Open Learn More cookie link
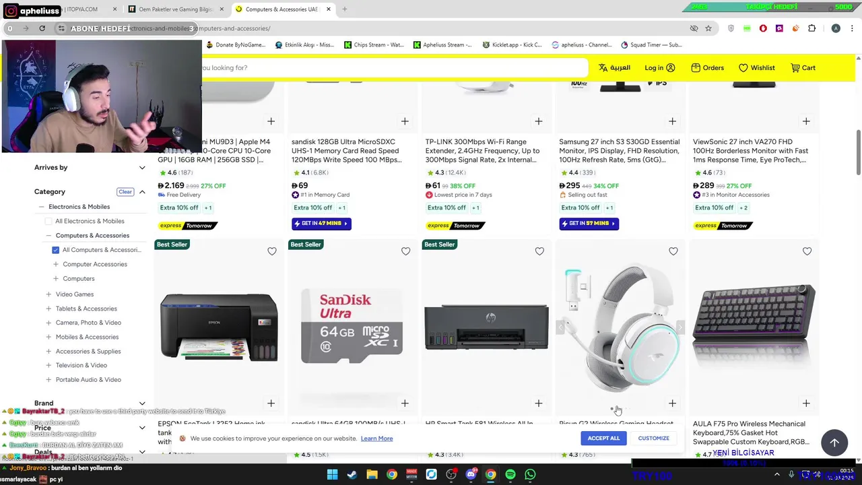862x485 pixels. pyautogui.click(x=376, y=439)
